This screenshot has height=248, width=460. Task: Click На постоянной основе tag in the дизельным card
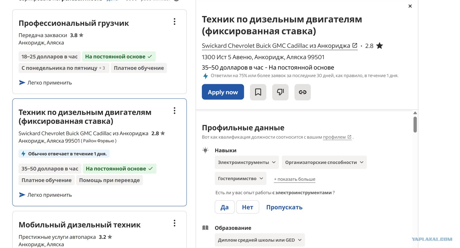pyautogui.click(x=119, y=169)
